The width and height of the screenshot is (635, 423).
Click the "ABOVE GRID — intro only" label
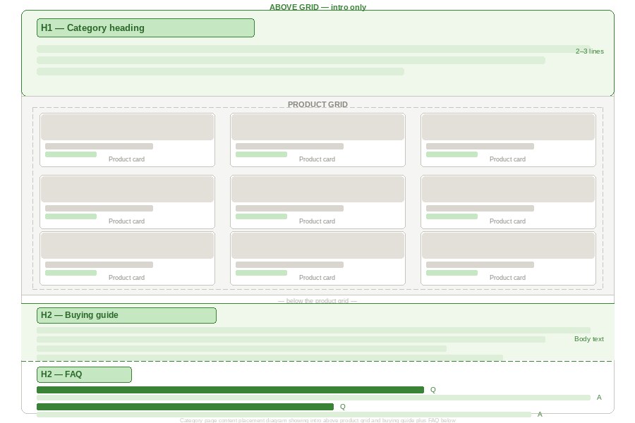point(318,7)
